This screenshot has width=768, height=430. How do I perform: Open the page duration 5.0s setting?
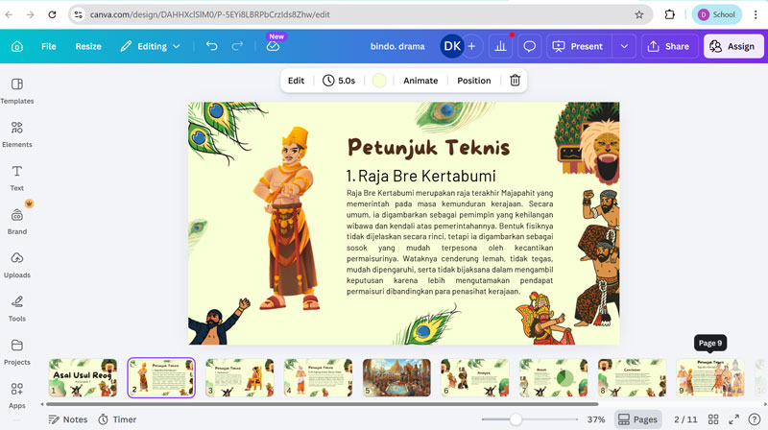point(339,81)
